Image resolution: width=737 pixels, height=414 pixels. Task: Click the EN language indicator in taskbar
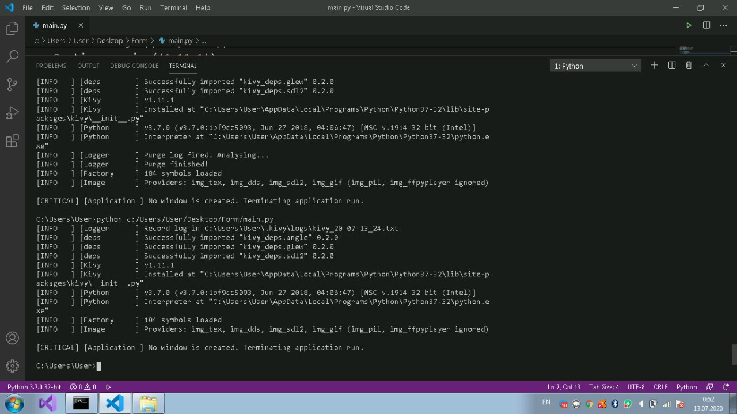546,402
